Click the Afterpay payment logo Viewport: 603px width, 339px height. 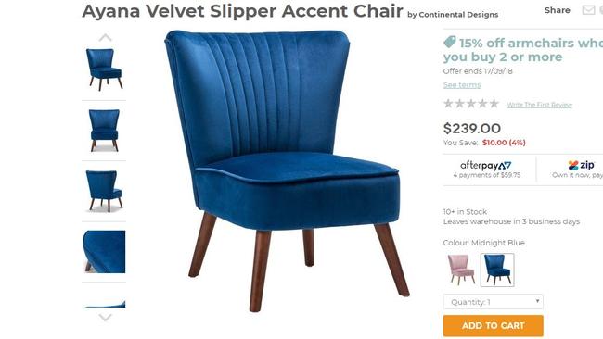coord(486,166)
